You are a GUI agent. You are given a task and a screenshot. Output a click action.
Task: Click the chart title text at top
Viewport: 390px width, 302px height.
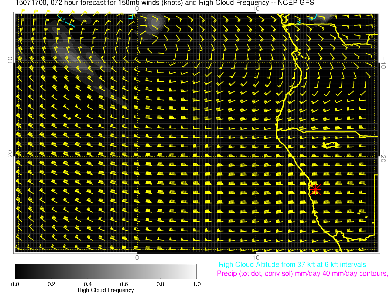pyautogui.click(x=165, y=3)
